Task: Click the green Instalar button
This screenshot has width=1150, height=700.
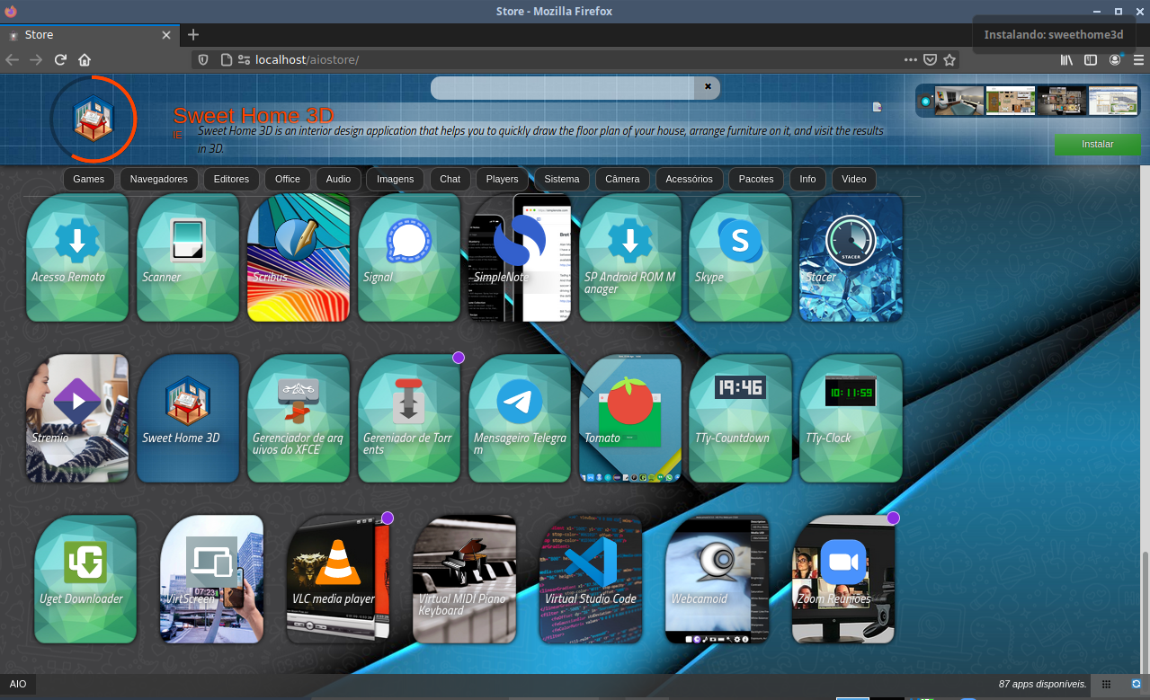Action: click(x=1098, y=145)
